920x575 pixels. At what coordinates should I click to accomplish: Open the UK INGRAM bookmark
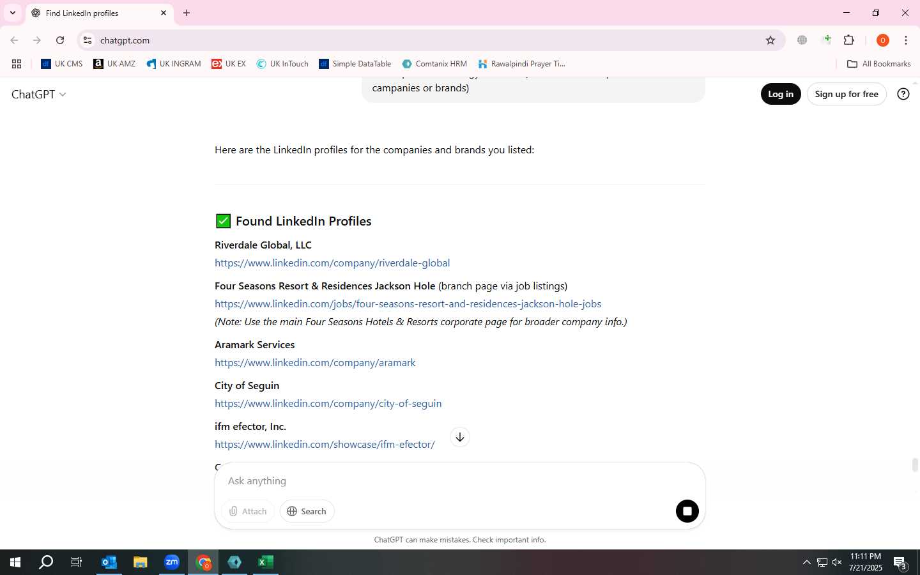173,64
